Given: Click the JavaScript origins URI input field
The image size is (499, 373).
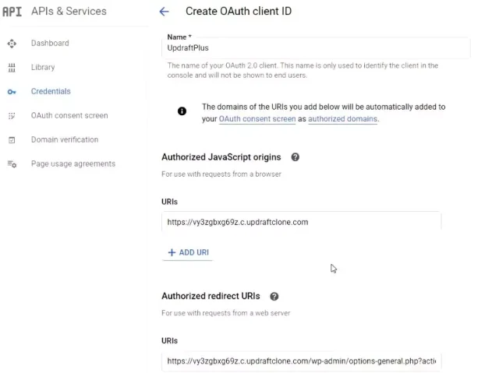Looking at the screenshot, I should coord(301,222).
